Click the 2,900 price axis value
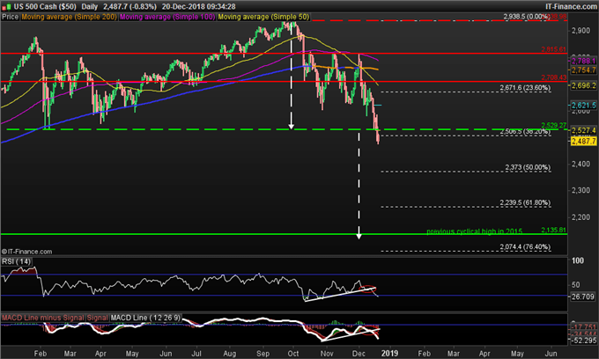Viewport: 599px width, 359px height. [581, 31]
